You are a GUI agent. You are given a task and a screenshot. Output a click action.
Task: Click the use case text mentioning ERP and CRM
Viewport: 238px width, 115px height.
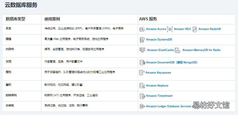coord(84,28)
